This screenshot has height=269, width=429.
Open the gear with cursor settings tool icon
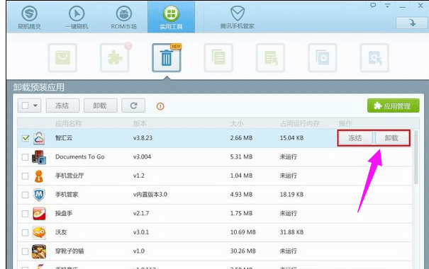pyautogui.click(x=374, y=57)
